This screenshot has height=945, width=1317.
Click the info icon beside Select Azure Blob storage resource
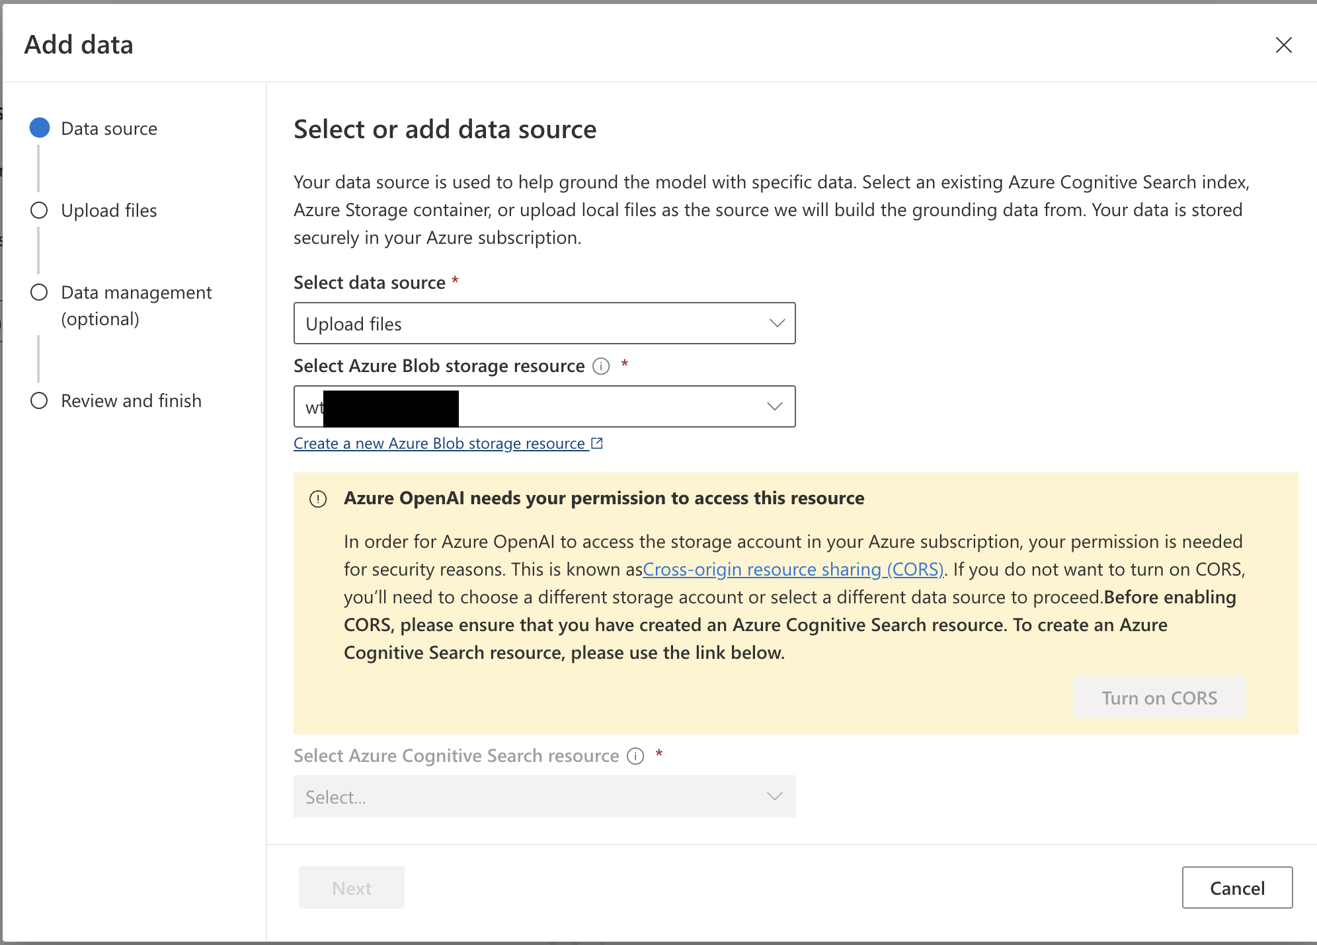coord(600,366)
